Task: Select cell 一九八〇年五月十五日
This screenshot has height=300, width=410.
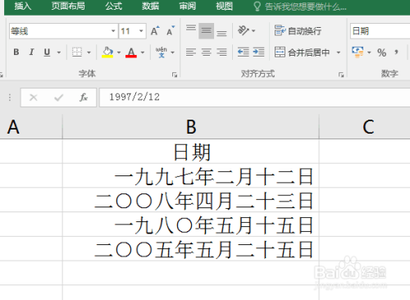Action: 191,225
